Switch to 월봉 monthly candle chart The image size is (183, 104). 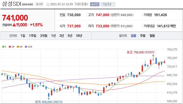click(x=152, y=36)
